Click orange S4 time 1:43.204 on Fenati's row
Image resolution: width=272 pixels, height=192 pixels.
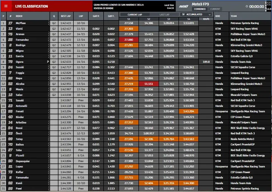click(189, 111)
